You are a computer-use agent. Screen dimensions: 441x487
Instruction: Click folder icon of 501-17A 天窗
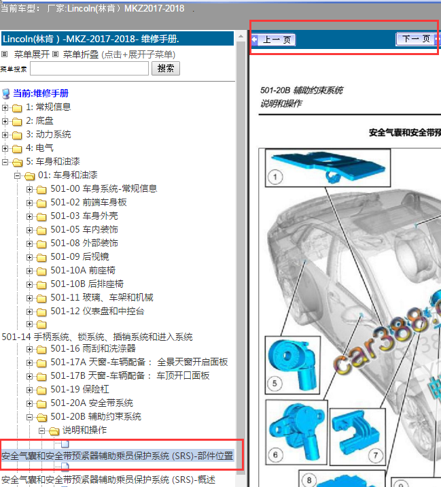click(x=41, y=363)
